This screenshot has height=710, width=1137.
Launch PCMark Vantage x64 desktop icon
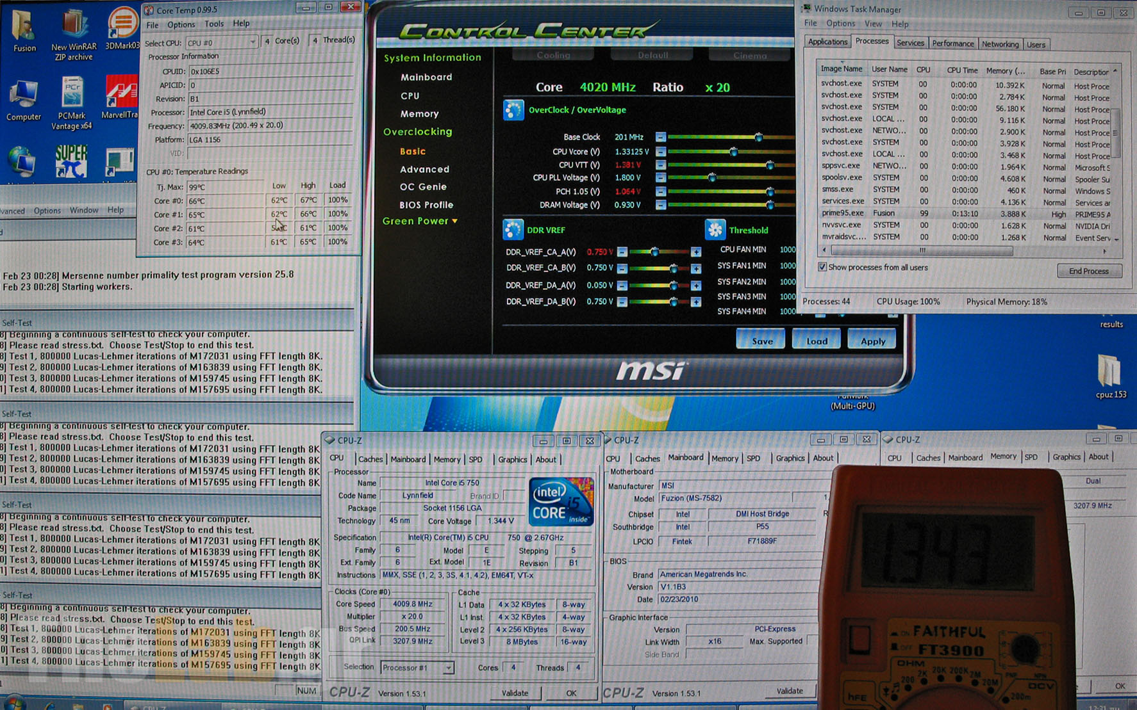72,102
